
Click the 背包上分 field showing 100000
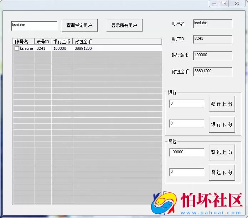pyautogui.click(x=187, y=152)
